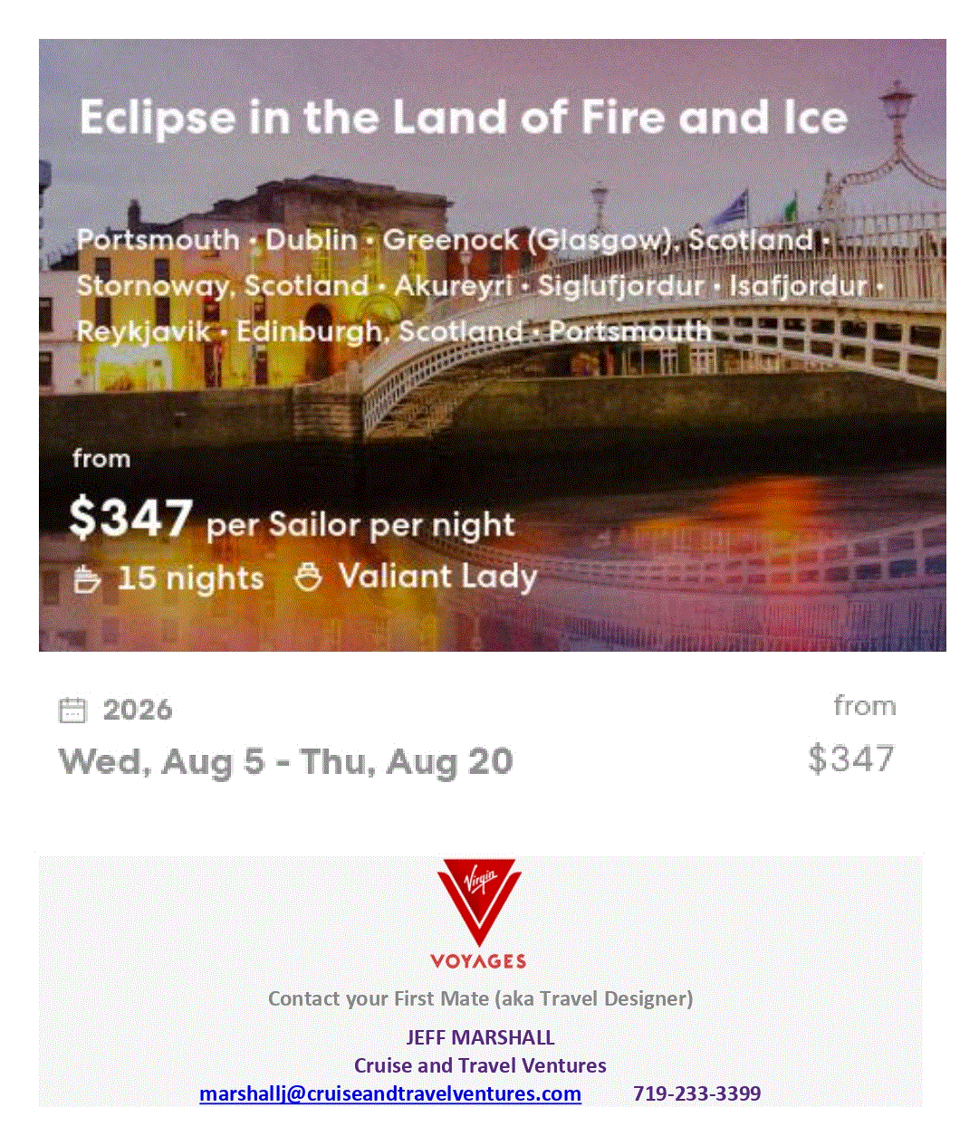The image size is (979, 1136).
Task: Click the Greenock (Glasgow), Scotland port name
Action: click(x=598, y=240)
